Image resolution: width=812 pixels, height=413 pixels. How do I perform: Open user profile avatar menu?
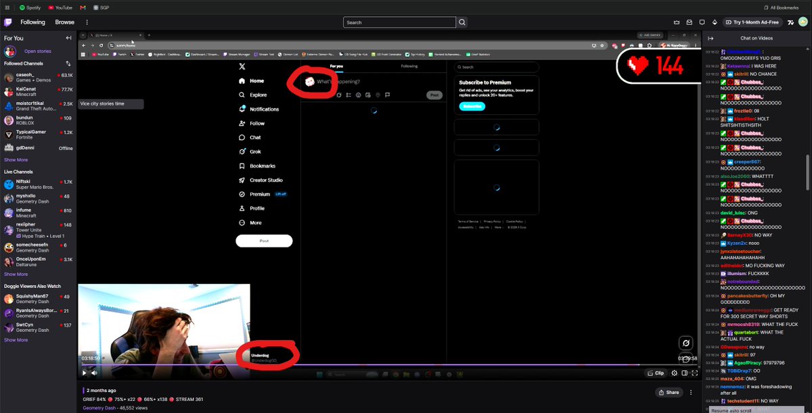click(x=803, y=22)
